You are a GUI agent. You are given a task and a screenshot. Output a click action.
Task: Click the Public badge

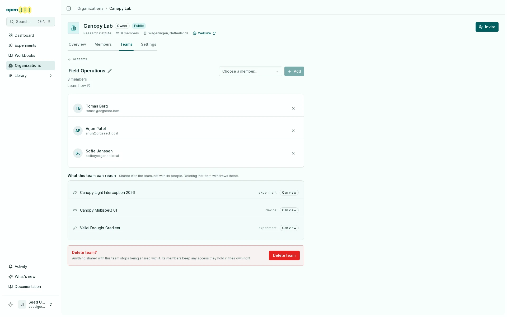click(139, 26)
